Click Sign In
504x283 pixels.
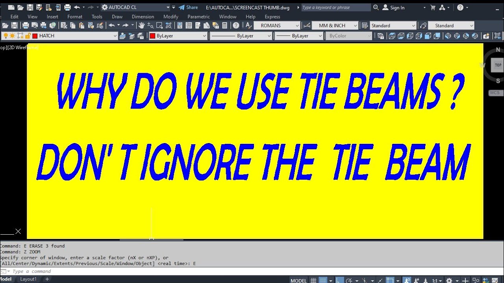[394, 7]
